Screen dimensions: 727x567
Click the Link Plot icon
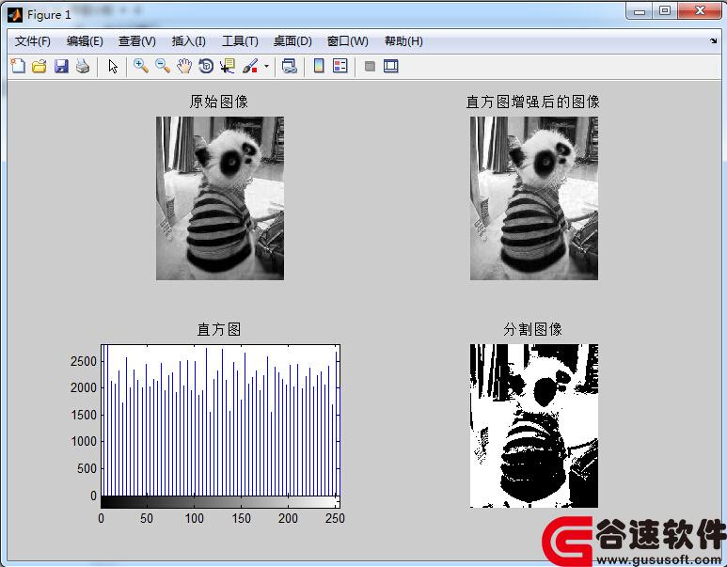[290, 66]
